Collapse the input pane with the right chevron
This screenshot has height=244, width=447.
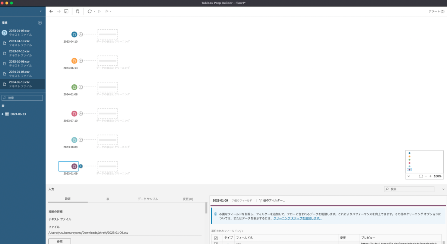coord(443,189)
